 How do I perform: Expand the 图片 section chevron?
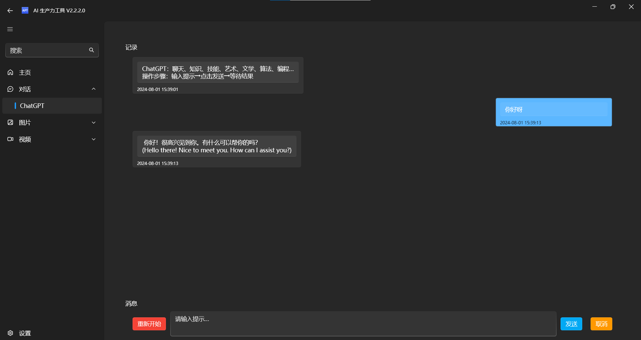click(x=93, y=122)
